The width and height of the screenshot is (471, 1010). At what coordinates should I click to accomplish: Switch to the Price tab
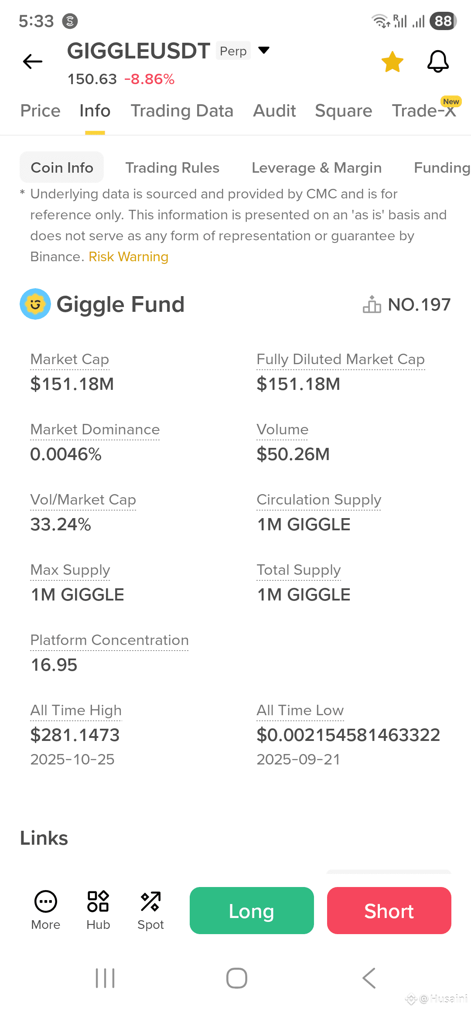click(41, 111)
